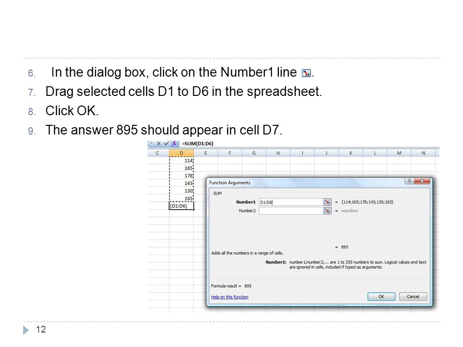Select the cell containing 178
Image resolution: width=463 pixels, height=347 pixels.
tap(181, 175)
